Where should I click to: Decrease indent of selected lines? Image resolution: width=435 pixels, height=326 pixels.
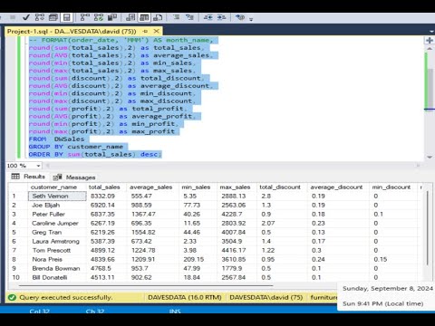click(208, 17)
